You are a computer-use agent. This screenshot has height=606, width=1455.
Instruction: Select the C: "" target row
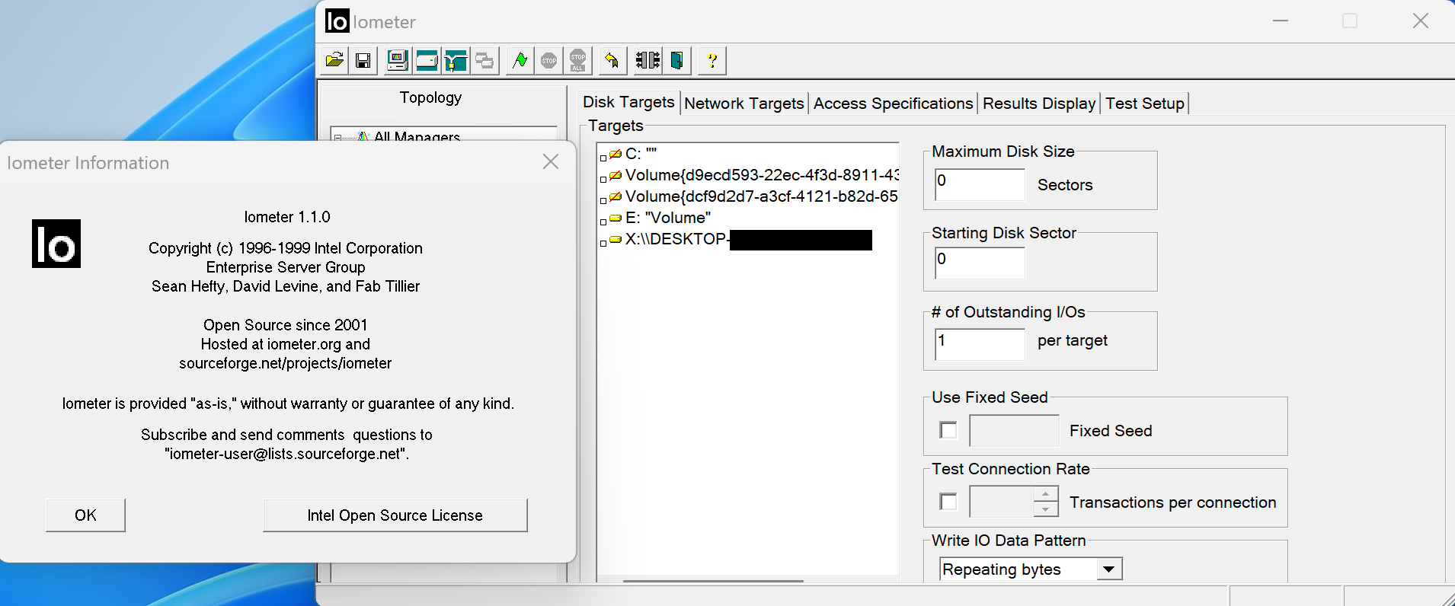pyautogui.click(x=641, y=154)
